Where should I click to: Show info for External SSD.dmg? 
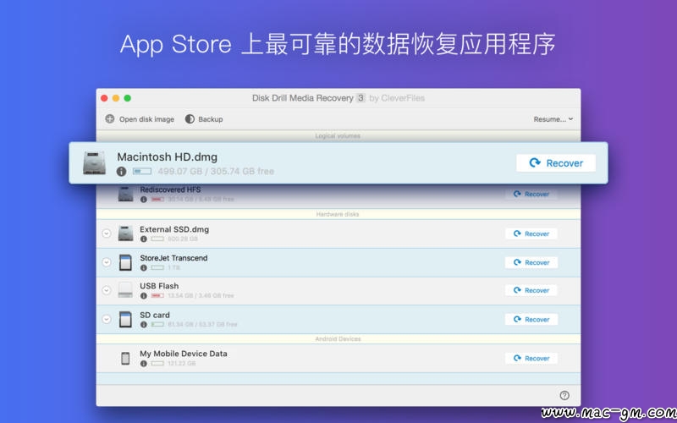(143, 239)
